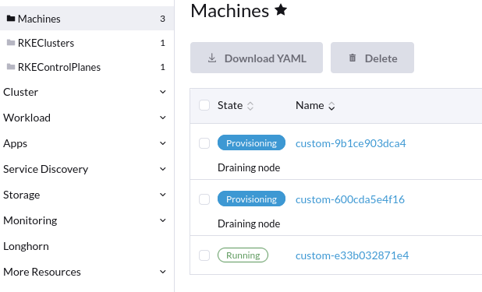482x292 pixels.
Task: Click the Download YAML button
Action: [257, 58]
